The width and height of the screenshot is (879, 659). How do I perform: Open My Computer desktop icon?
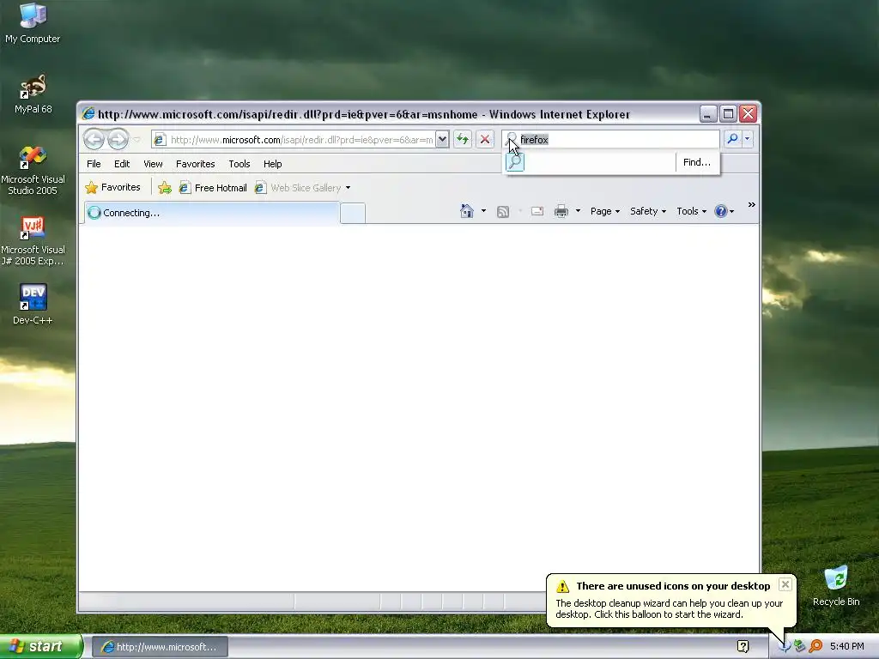[x=33, y=23]
